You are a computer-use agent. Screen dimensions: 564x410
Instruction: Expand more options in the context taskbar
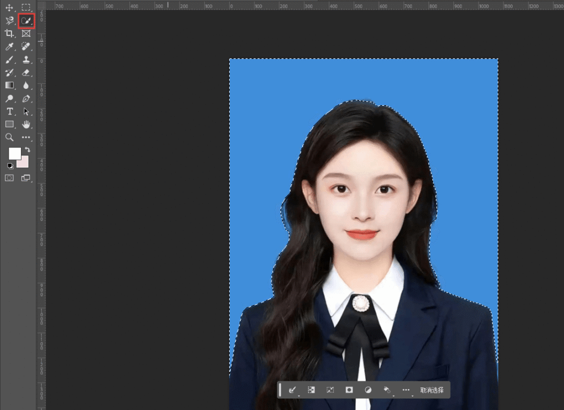406,390
